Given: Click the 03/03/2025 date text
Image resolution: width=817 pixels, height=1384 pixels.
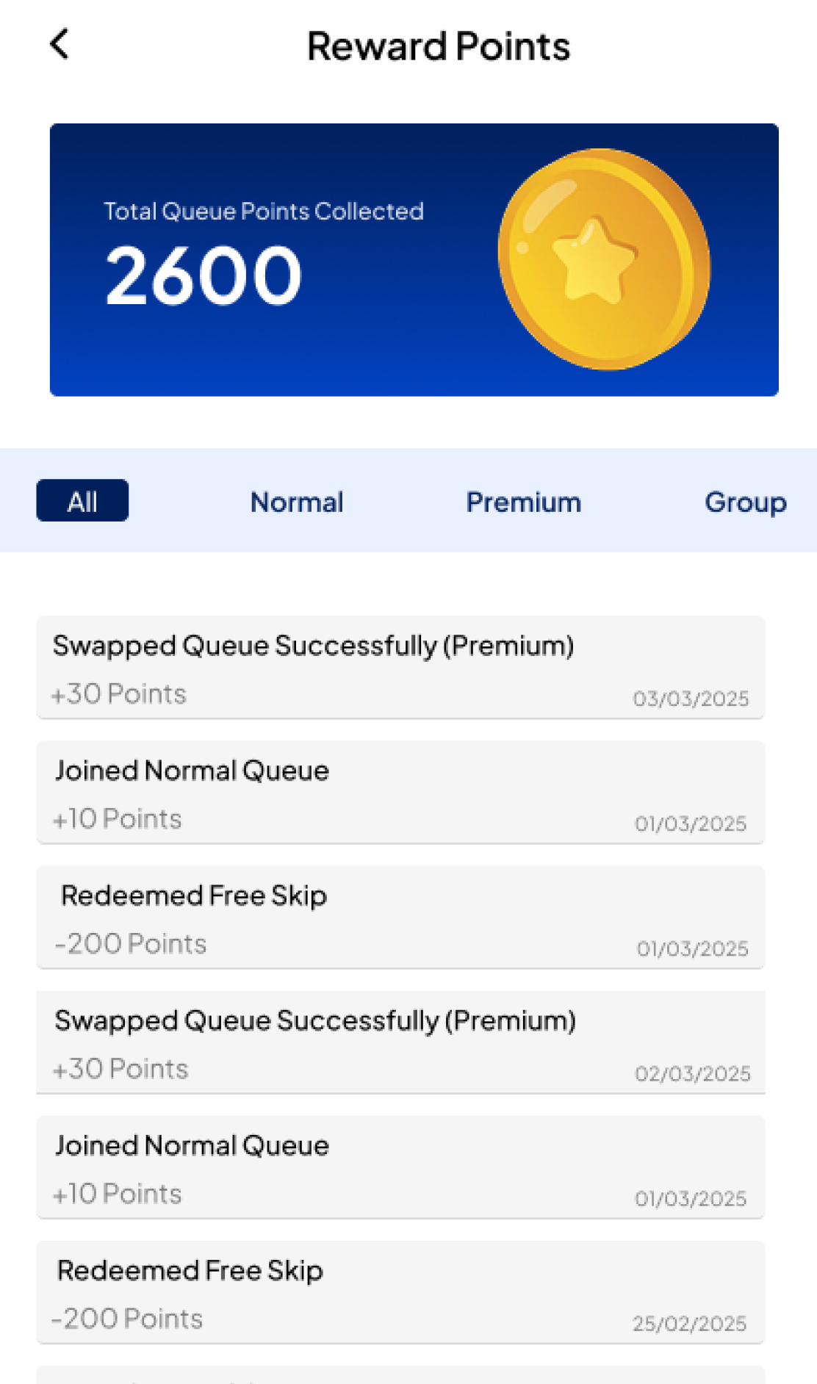Looking at the screenshot, I should point(691,699).
